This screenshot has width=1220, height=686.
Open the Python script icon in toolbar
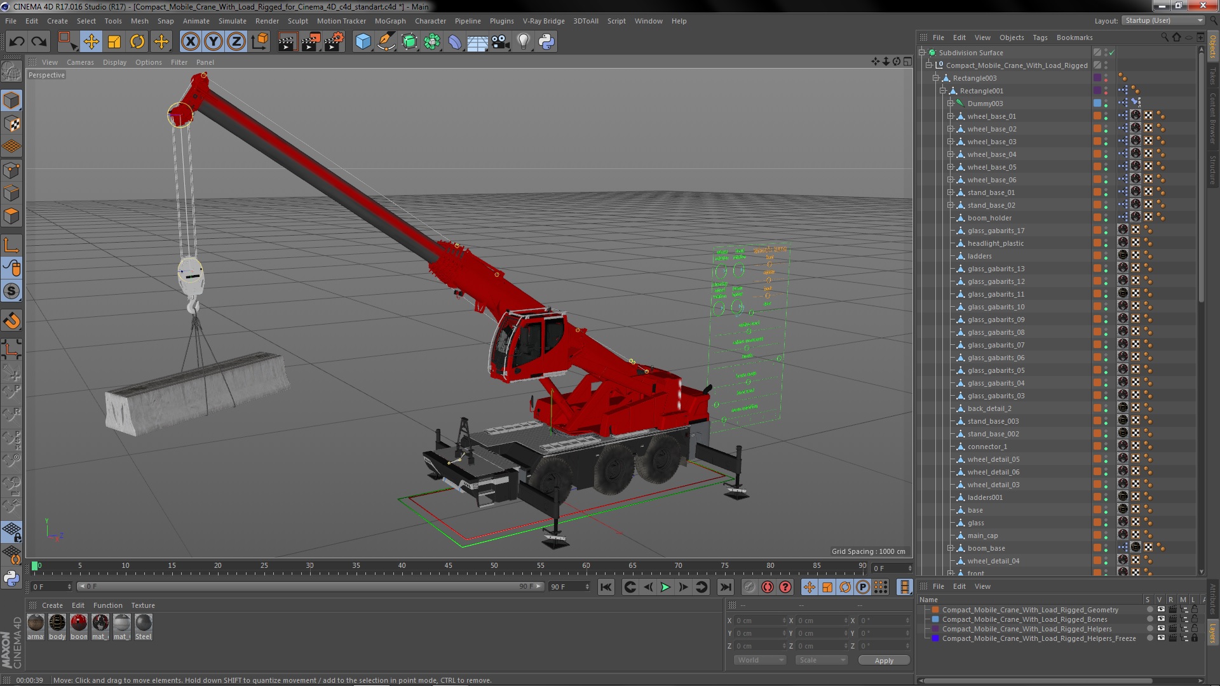[x=546, y=42]
